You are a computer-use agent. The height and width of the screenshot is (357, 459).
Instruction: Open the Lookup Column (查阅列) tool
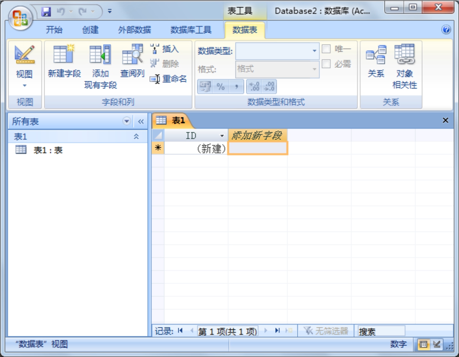(132, 55)
